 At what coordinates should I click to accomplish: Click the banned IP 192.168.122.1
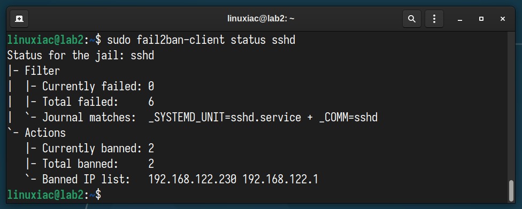pyautogui.click(x=280, y=180)
